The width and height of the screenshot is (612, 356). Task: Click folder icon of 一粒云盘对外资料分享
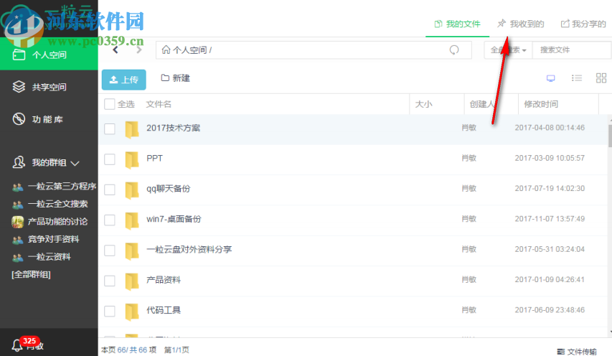(132, 251)
